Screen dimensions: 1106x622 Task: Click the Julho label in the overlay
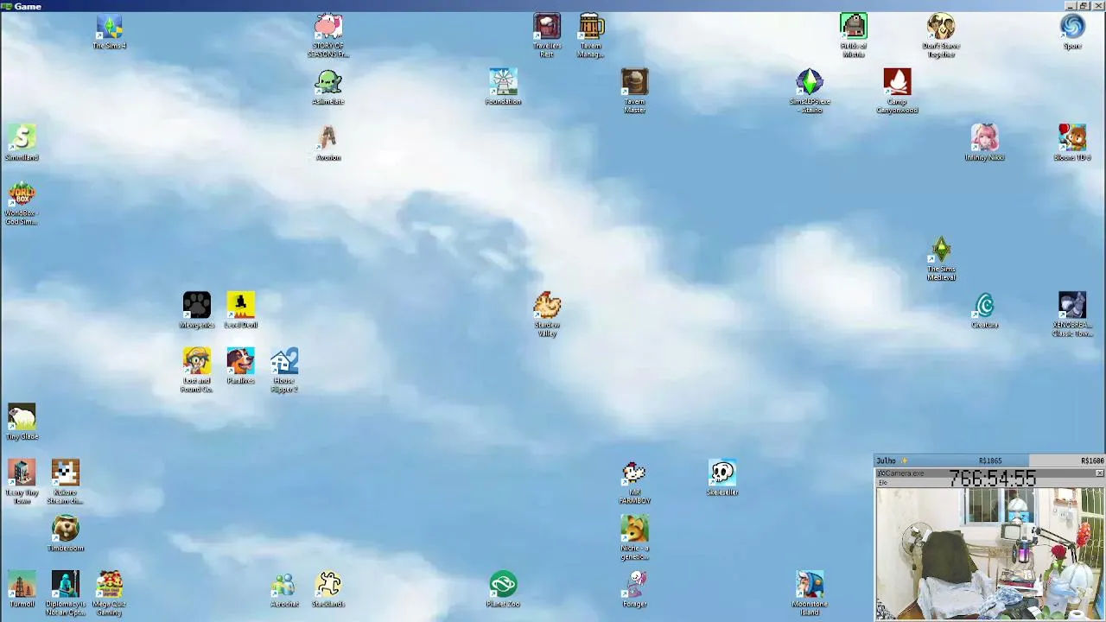886,460
